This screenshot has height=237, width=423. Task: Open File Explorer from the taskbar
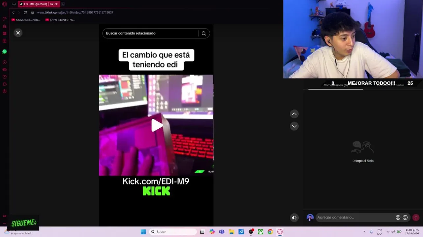[231, 232]
